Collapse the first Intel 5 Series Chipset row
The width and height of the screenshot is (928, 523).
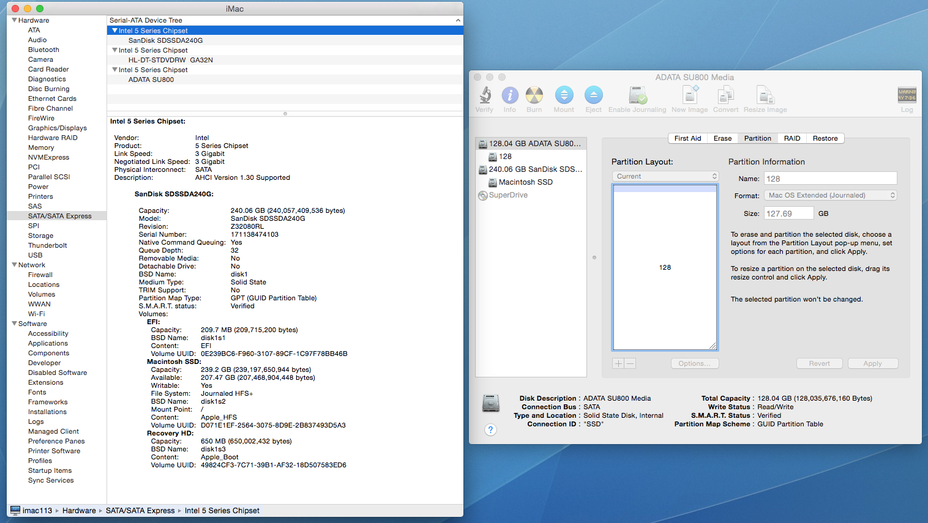click(x=114, y=31)
